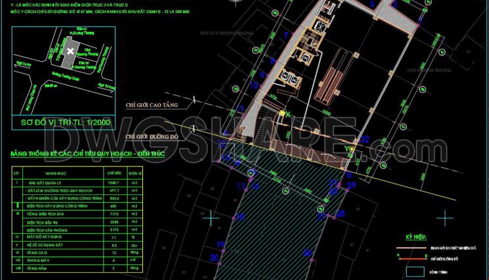Select the 'TỔNG DIỆN TÍCH SÀN' row label

[x=46, y=214]
